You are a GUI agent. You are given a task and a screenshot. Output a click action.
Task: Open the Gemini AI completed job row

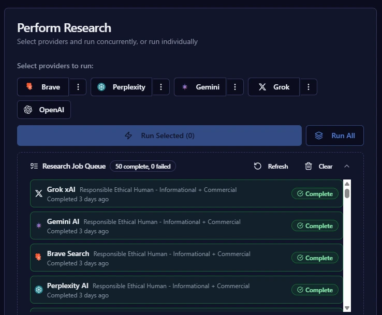click(186, 226)
